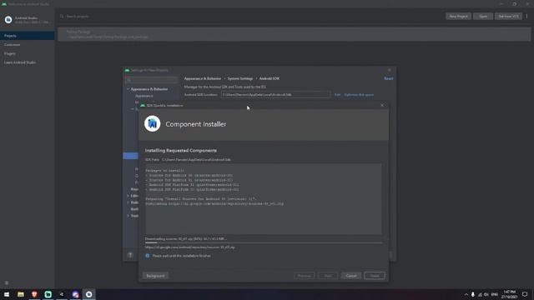Click the 'Installing Requested Components' heading
This screenshot has width=534, height=300.
click(x=181, y=150)
